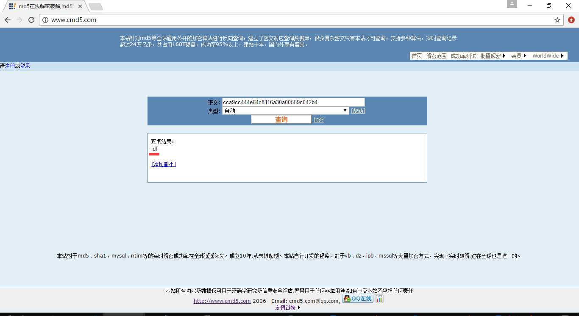Viewport: 579px width, 316px height.
Task: Open the Chrome profile avatar button
Action: pos(512,4)
